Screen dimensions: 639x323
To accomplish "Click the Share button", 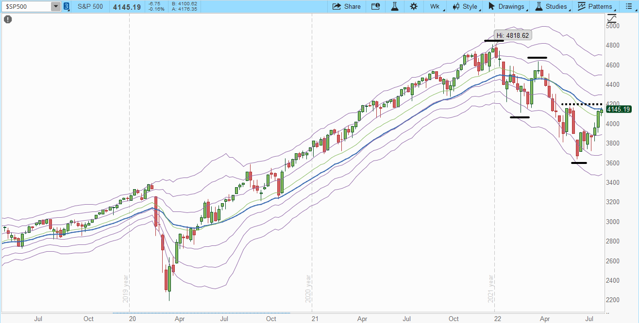I will coord(347,6).
